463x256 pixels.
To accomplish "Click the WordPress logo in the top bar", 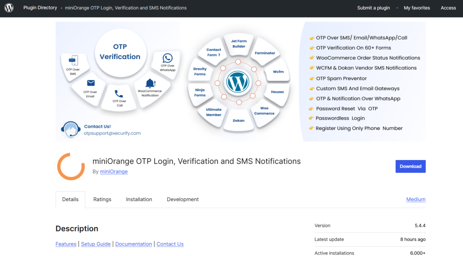I will coord(9,8).
